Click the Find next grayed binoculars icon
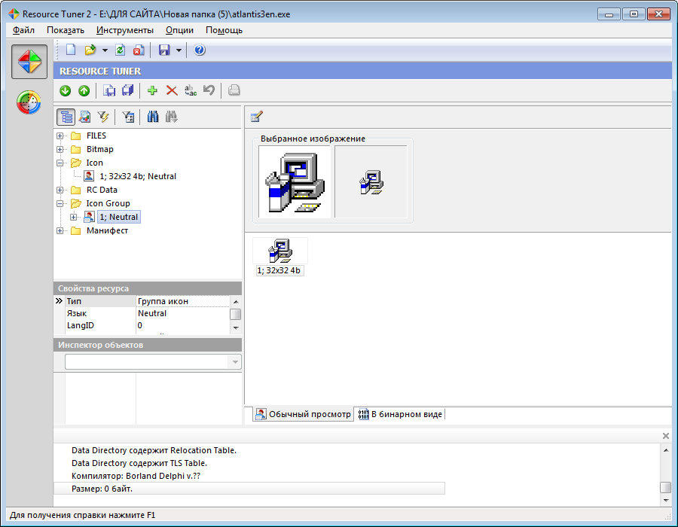678x527 pixels. (171, 117)
